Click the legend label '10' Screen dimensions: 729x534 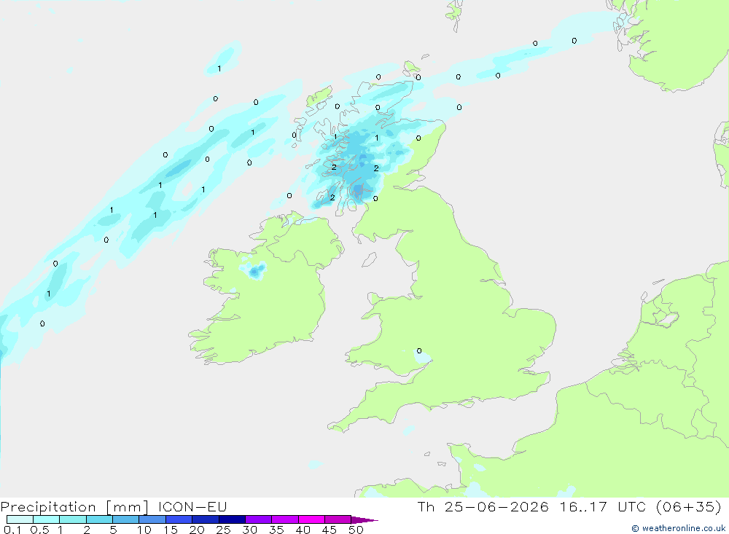[144, 530]
